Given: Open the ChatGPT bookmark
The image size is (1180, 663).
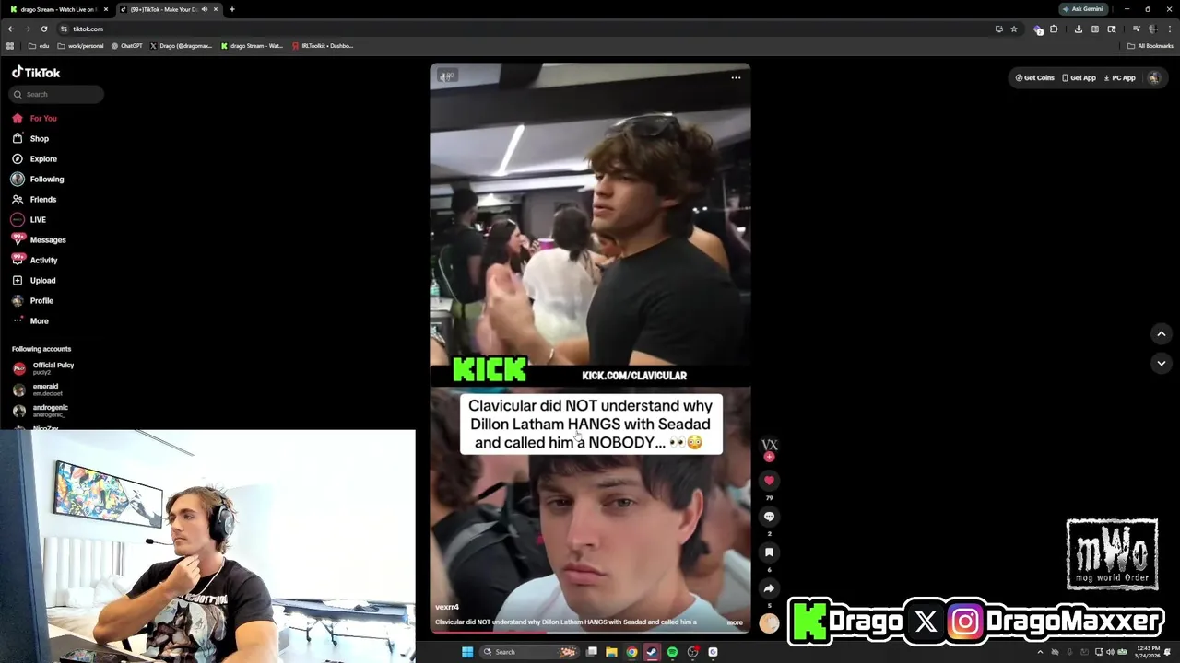Looking at the screenshot, I should (126, 45).
